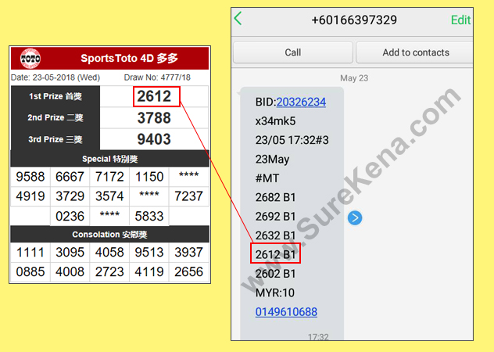
Task: Click message line MYR:10
Action: (x=274, y=293)
